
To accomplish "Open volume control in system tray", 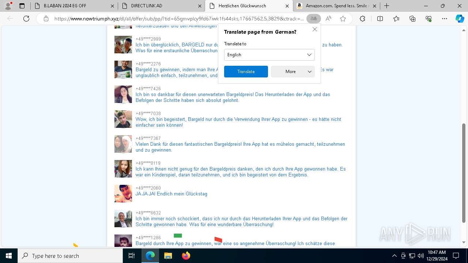I will click(421, 256).
